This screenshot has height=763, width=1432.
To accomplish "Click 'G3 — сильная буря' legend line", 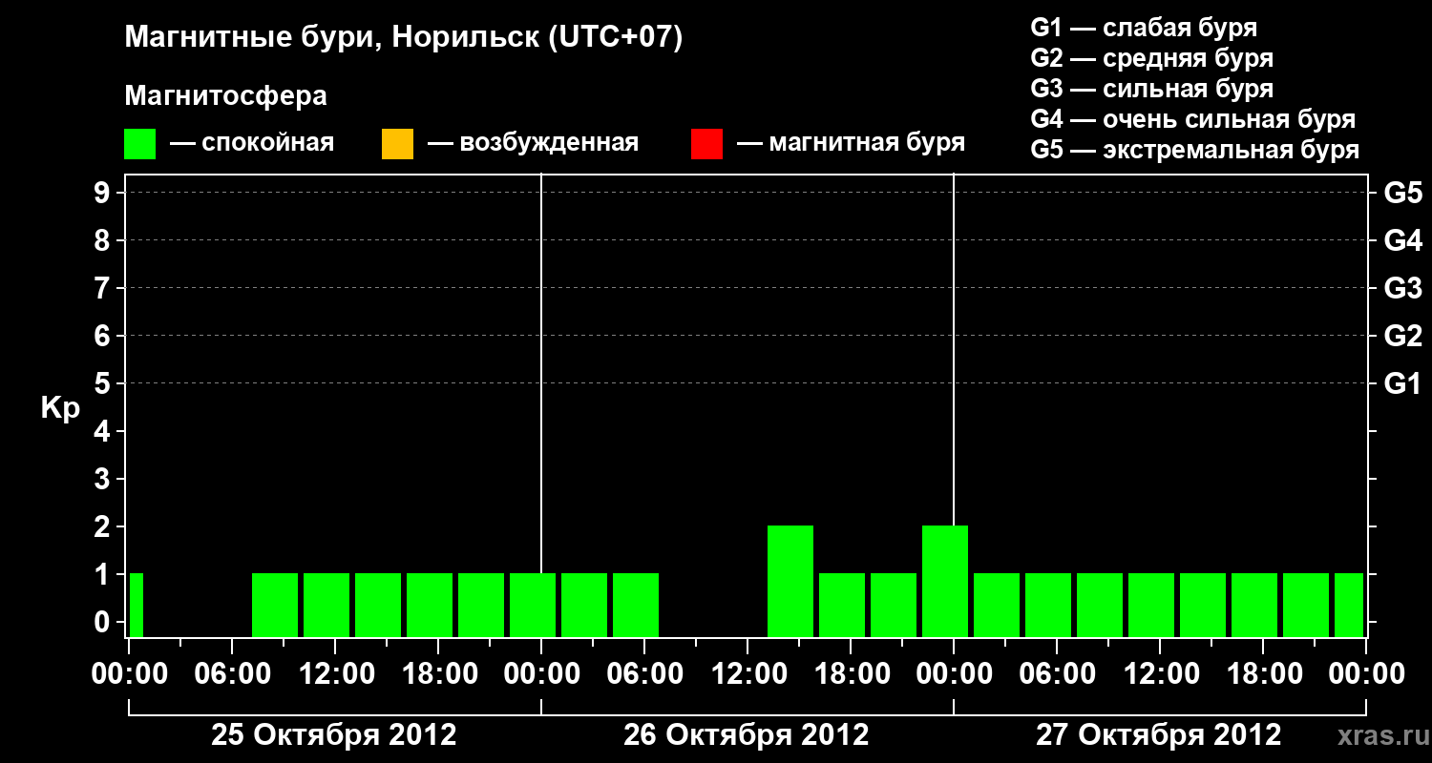I will (1151, 89).
